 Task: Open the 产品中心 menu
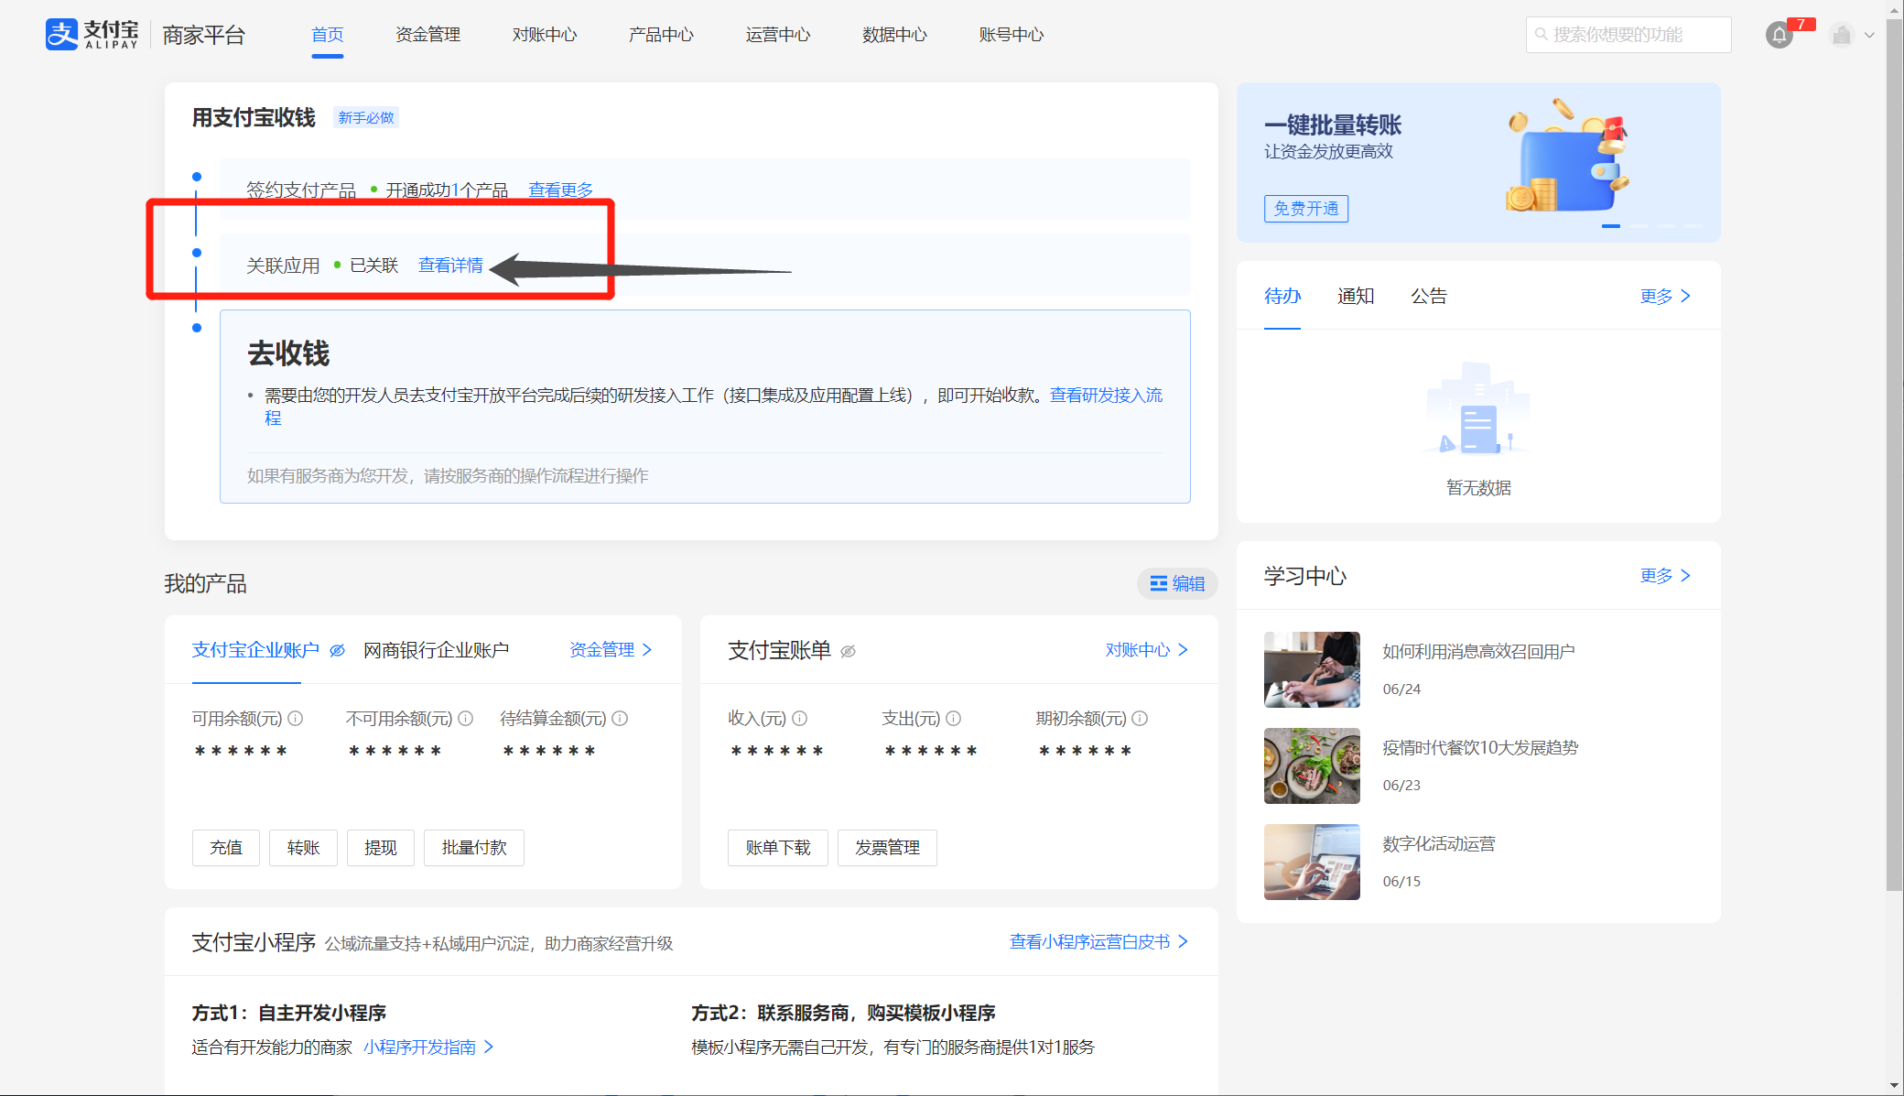coord(661,35)
